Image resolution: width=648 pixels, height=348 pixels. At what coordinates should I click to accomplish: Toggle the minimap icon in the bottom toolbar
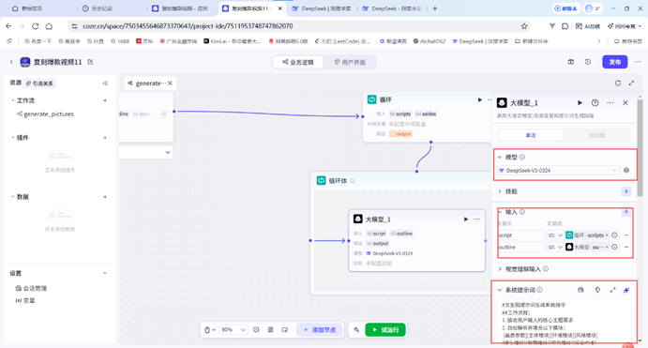point(285,330)
